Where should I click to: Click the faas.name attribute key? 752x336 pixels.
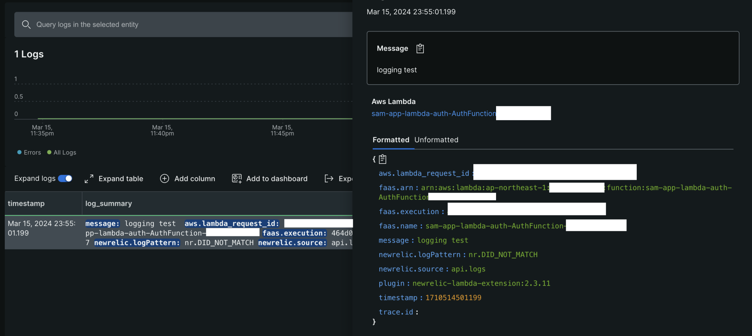pos(398,226)
